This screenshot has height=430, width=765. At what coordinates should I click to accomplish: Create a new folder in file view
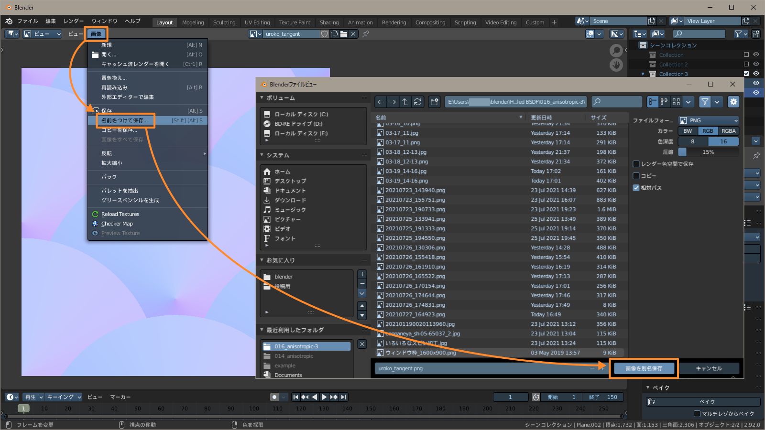[434, 102]
